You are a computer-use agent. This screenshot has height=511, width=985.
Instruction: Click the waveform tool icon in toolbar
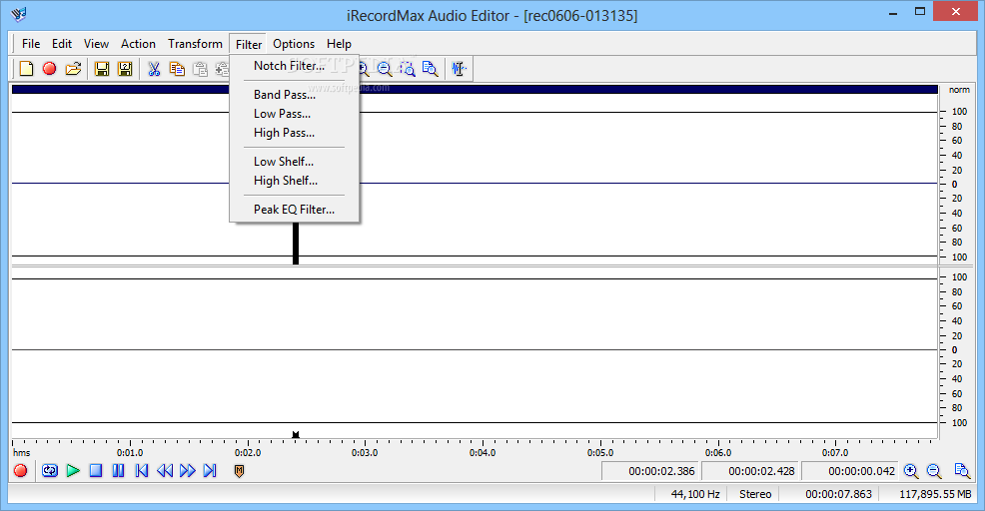460,69
